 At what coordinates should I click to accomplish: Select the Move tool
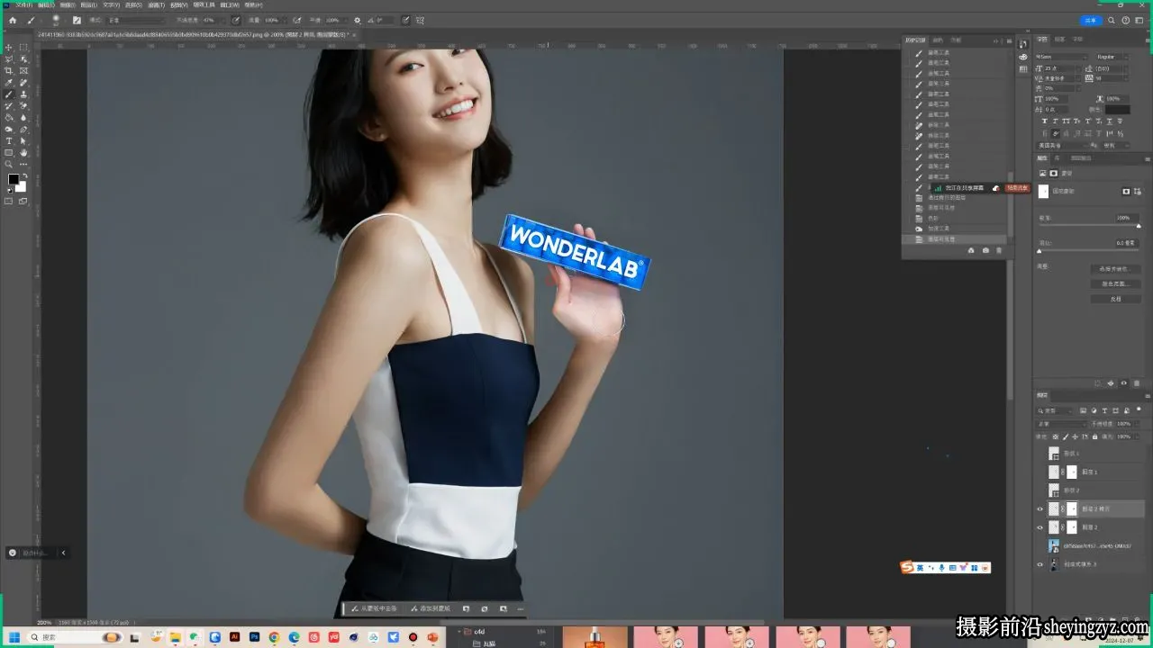coord(9,47)
